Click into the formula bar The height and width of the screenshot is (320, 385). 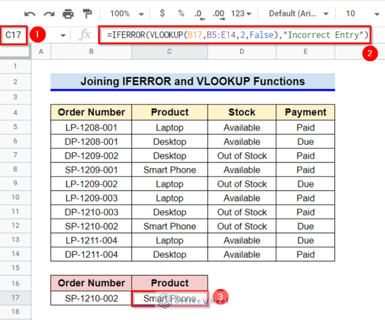(x=236, y=35)
